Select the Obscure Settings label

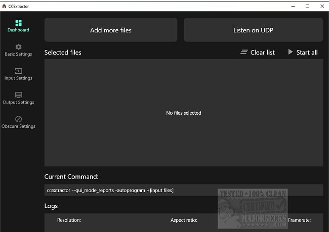click(18, 126)
